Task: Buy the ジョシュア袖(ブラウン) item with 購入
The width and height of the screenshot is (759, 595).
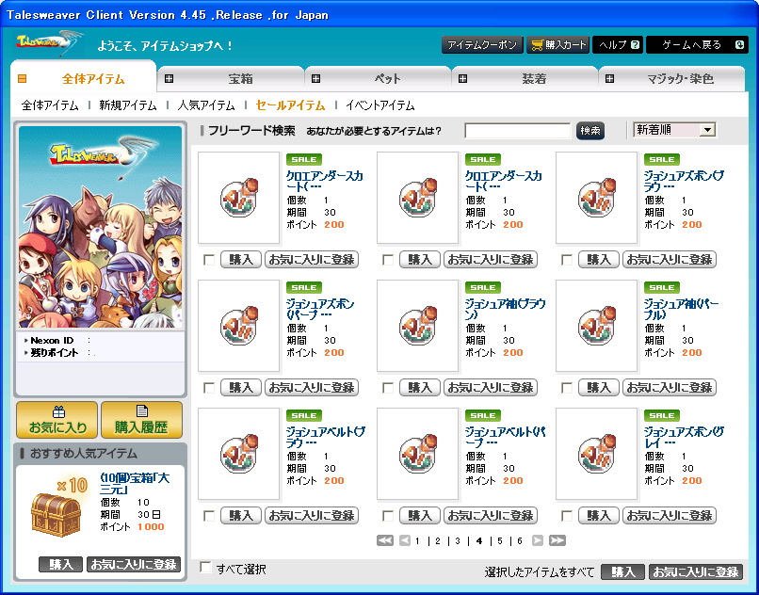Action: click(420, 387)
